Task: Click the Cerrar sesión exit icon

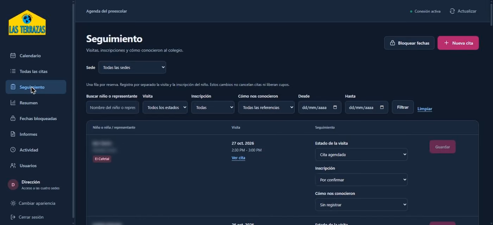Action: [13, 217]
